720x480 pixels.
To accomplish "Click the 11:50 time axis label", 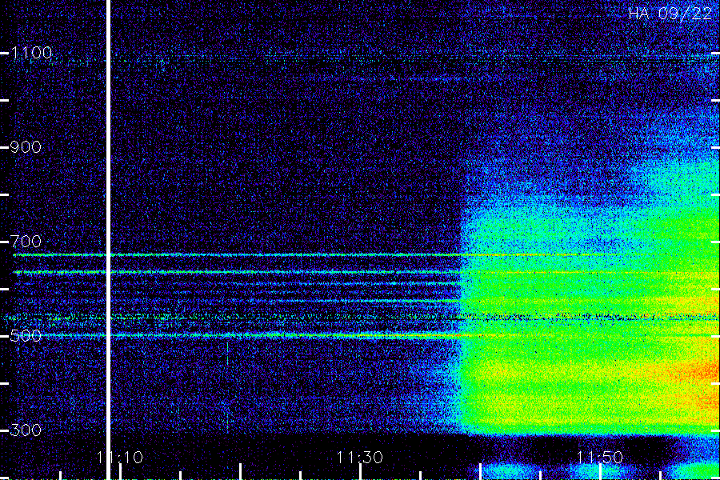I will tap(600, 458).
